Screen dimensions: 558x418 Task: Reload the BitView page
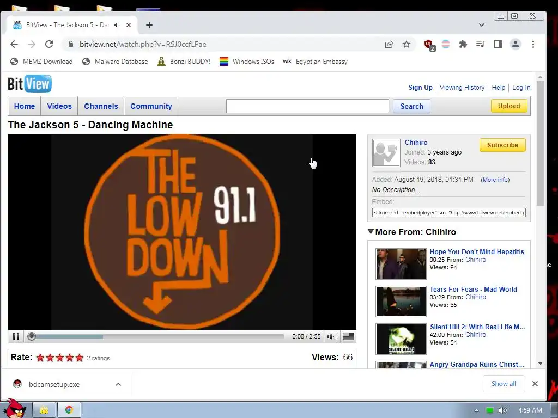coord(49,44)
